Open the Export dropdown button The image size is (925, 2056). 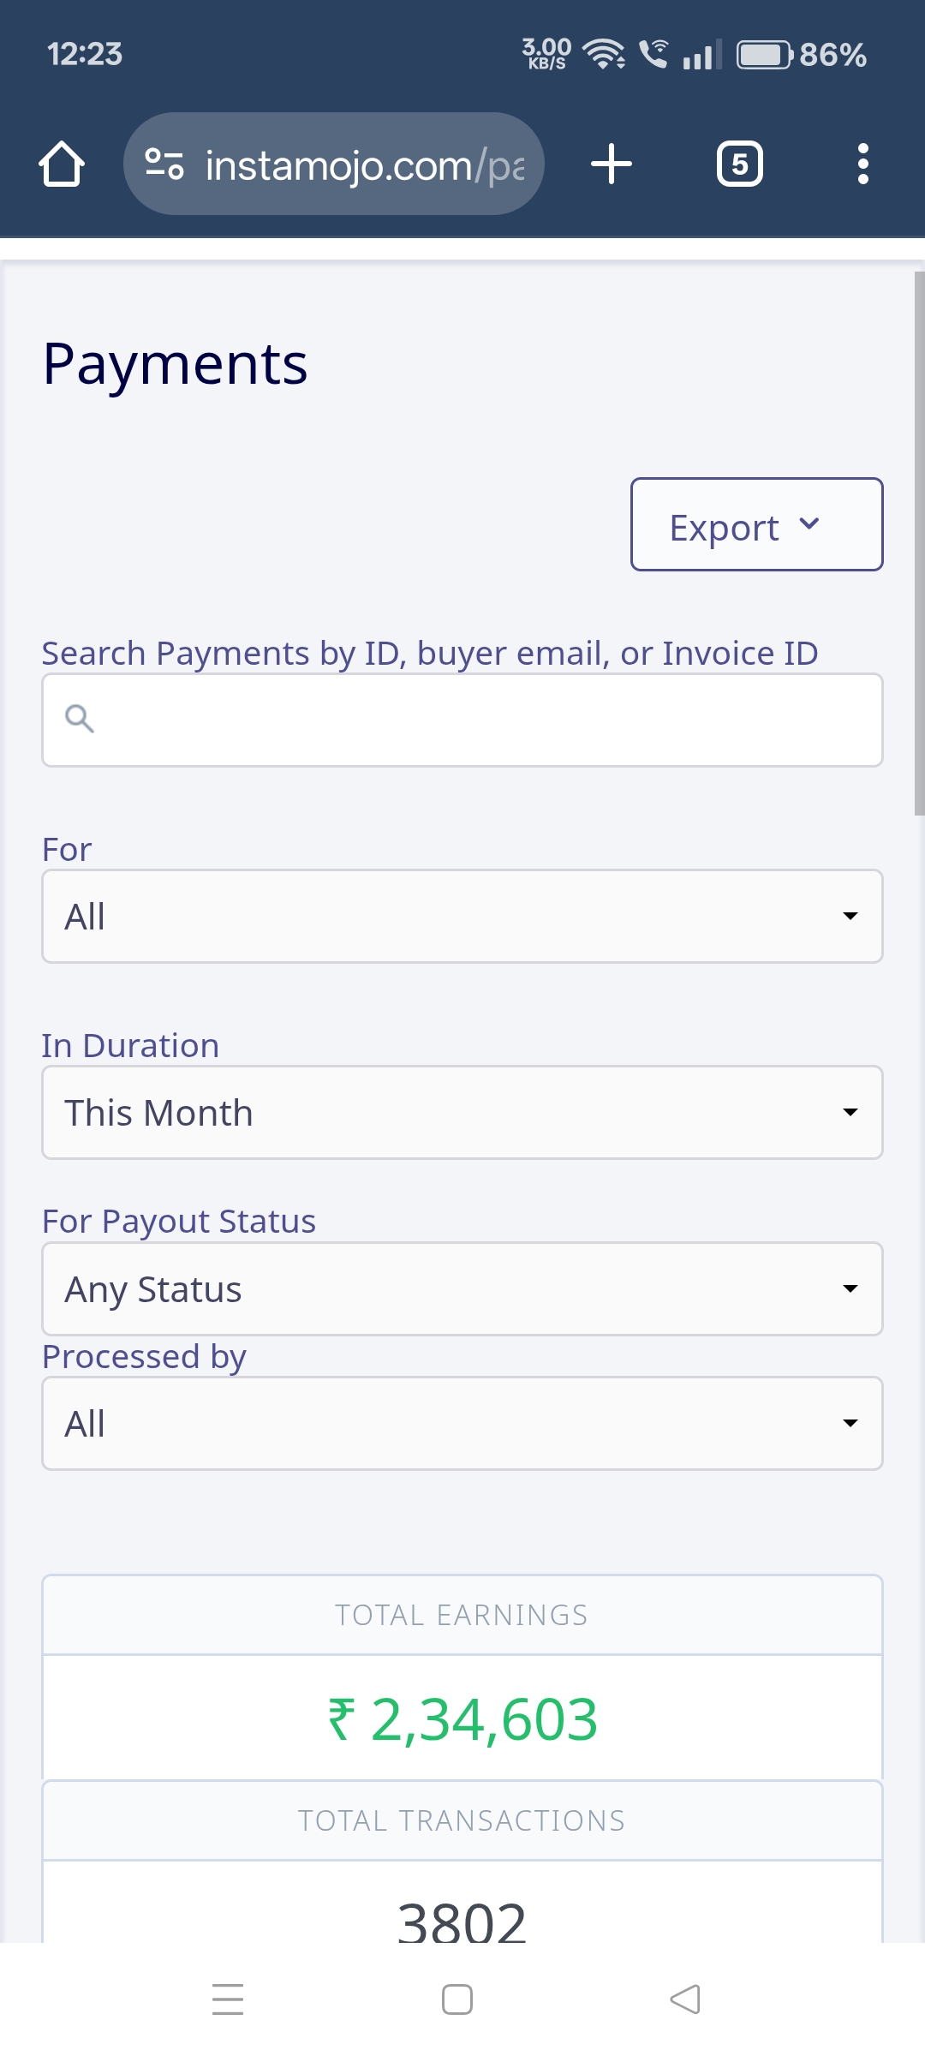(756, 524)
